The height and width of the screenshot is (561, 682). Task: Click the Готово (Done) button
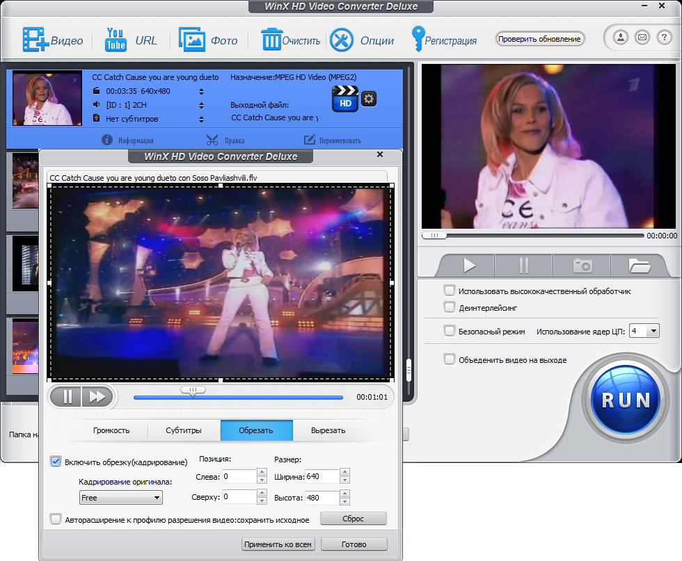pos(354,544)
